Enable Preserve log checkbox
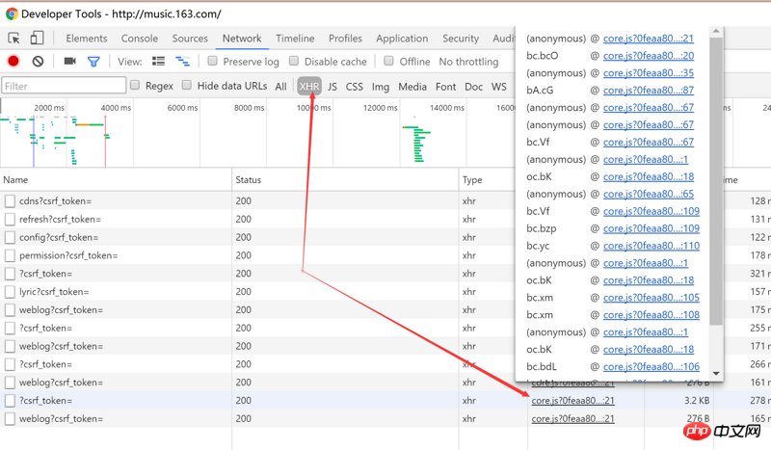The width and height of the screenshot is (771, 450). point(212,61)
